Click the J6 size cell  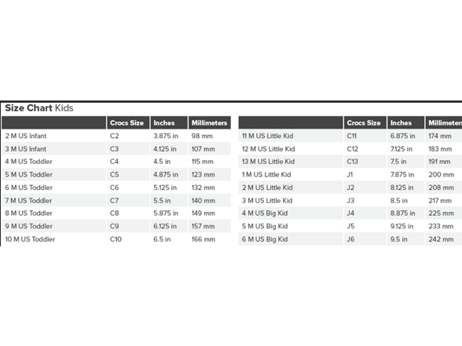click(365, 239)
